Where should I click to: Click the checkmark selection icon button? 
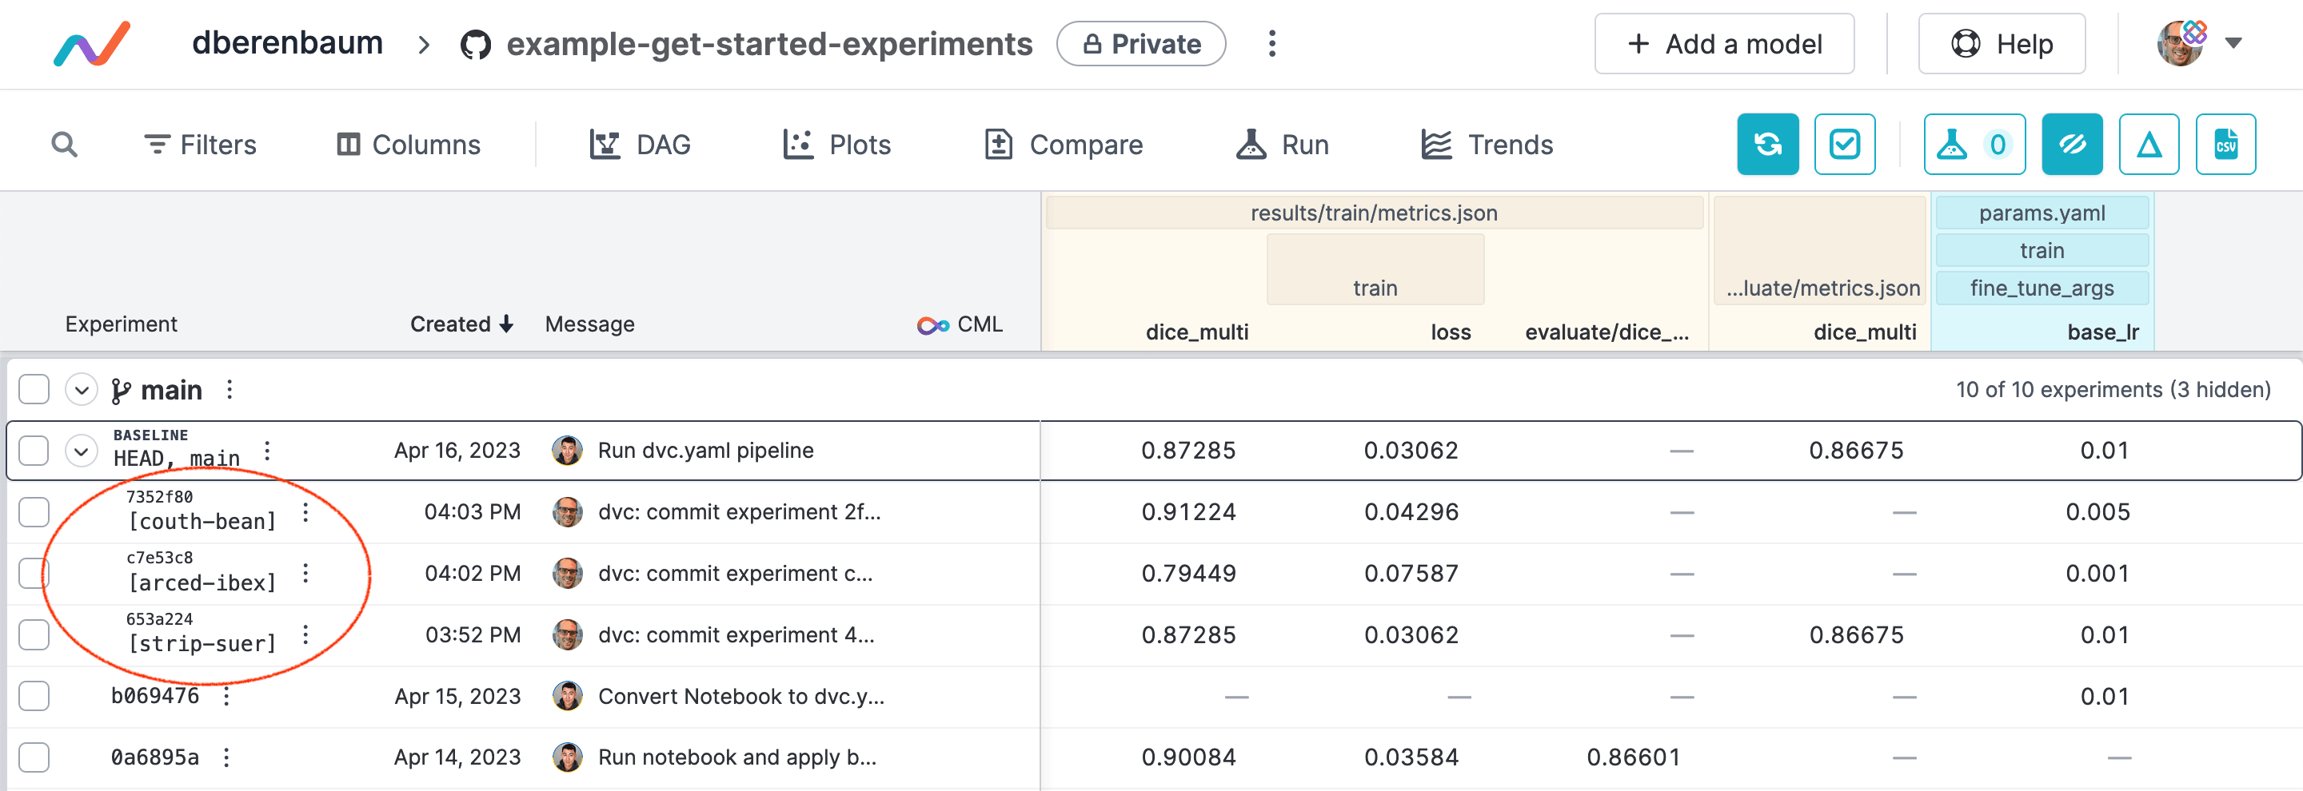[1843, 145]
